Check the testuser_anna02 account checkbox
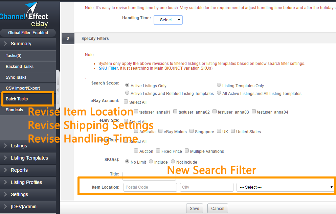This screenshot has width=336, height=214. pyautogui.click(x=175, y=112)
